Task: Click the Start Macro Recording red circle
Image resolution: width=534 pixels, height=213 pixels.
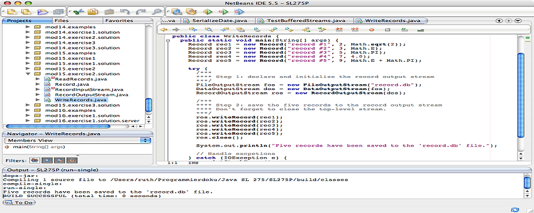Action: pos(372,30)
